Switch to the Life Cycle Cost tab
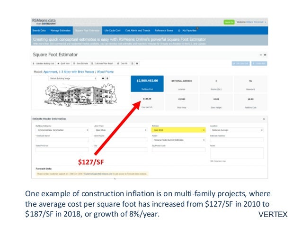This screenshot has width=302, height=227. click(113, 30)
